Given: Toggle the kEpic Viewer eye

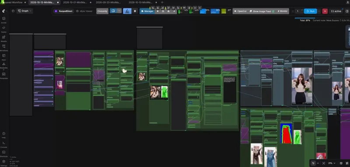Looking at the screenshot, I should pyautogui.click(x=77, y=11).
